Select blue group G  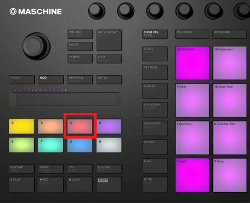pos(80,145)
